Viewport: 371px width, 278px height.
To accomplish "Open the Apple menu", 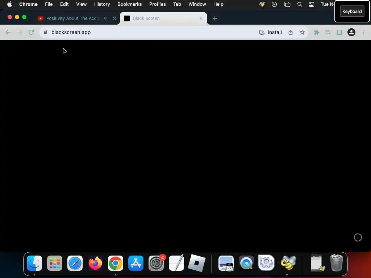I will coord(9,4).
